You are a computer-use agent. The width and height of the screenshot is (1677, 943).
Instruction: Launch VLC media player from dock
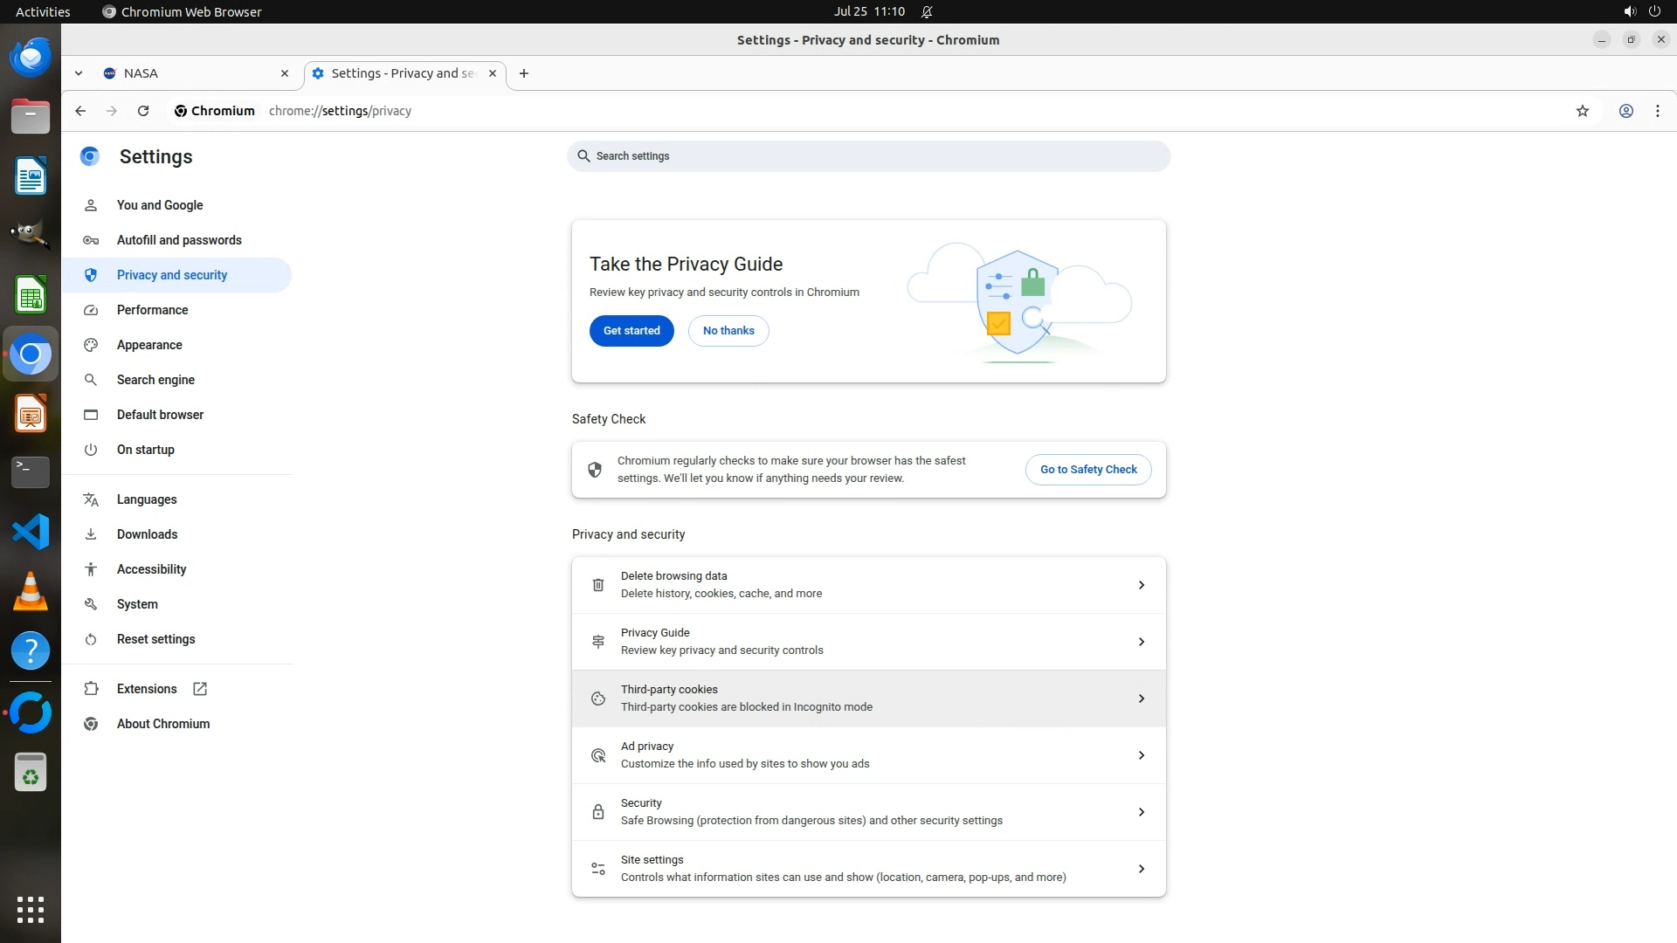coord(31,591)
